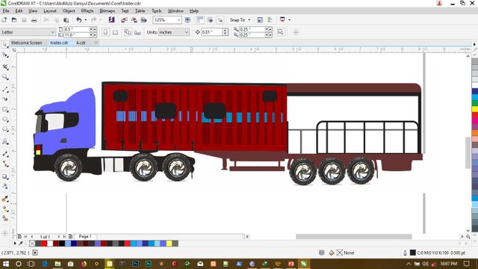The image size is (478, 269).
Task: Switch to the 4.cdr document tab
Action: [81, 43]
